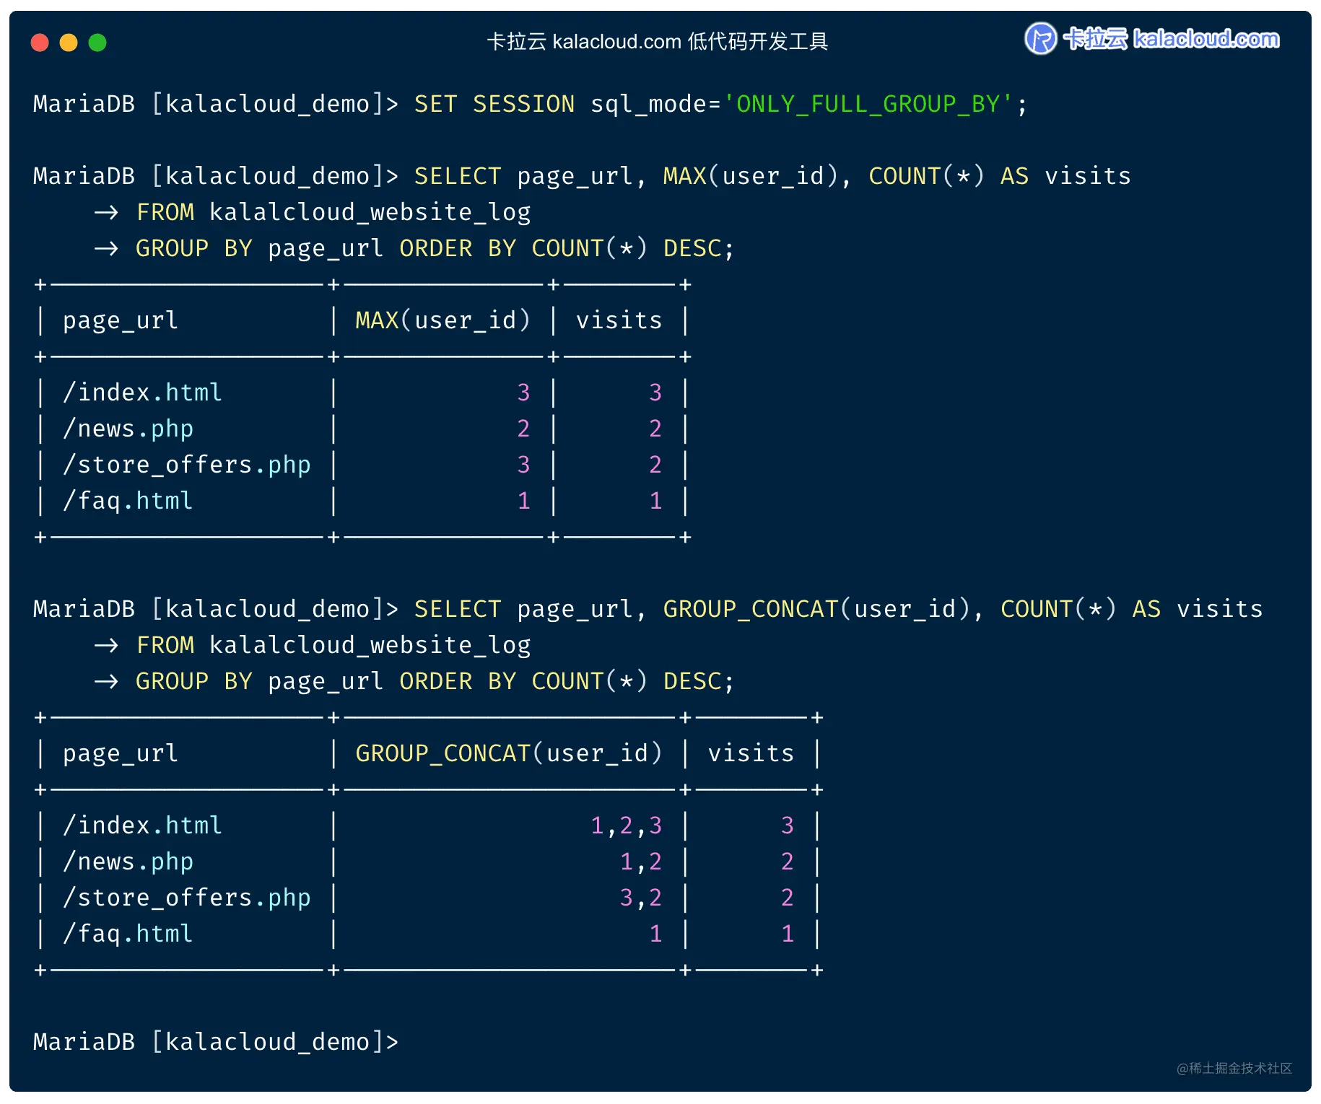Click the 卡拉云 kalacloud.com logo text
The image size is (1321, 1104).
1171,38
